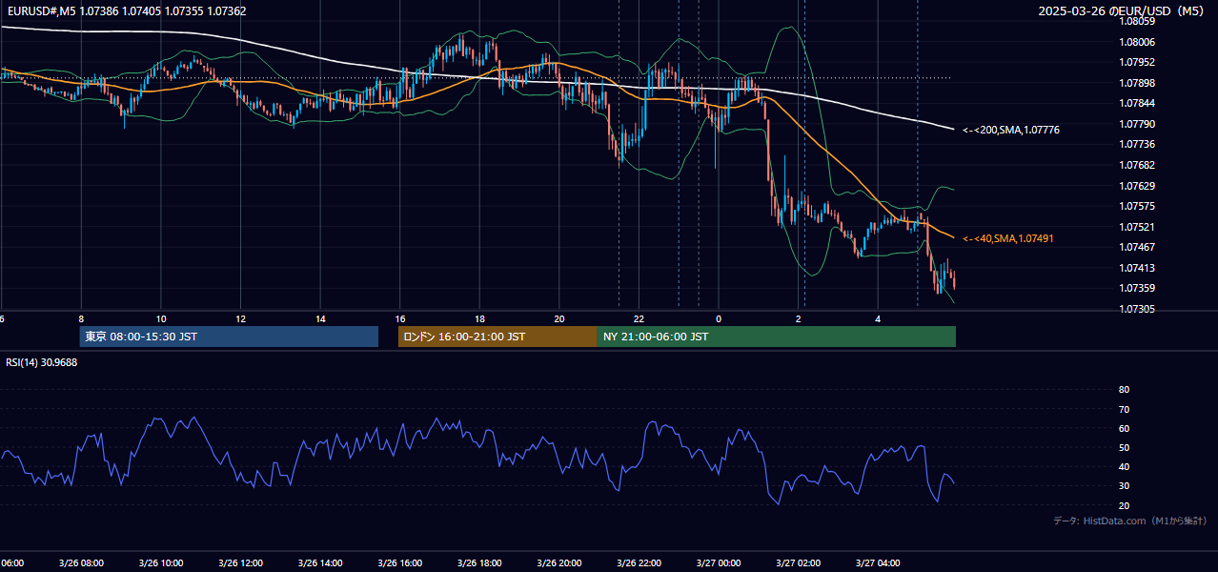Click the 3/26 20:00 date label
The width and height of the screenshot is (1218, 572).
[559, 563]
